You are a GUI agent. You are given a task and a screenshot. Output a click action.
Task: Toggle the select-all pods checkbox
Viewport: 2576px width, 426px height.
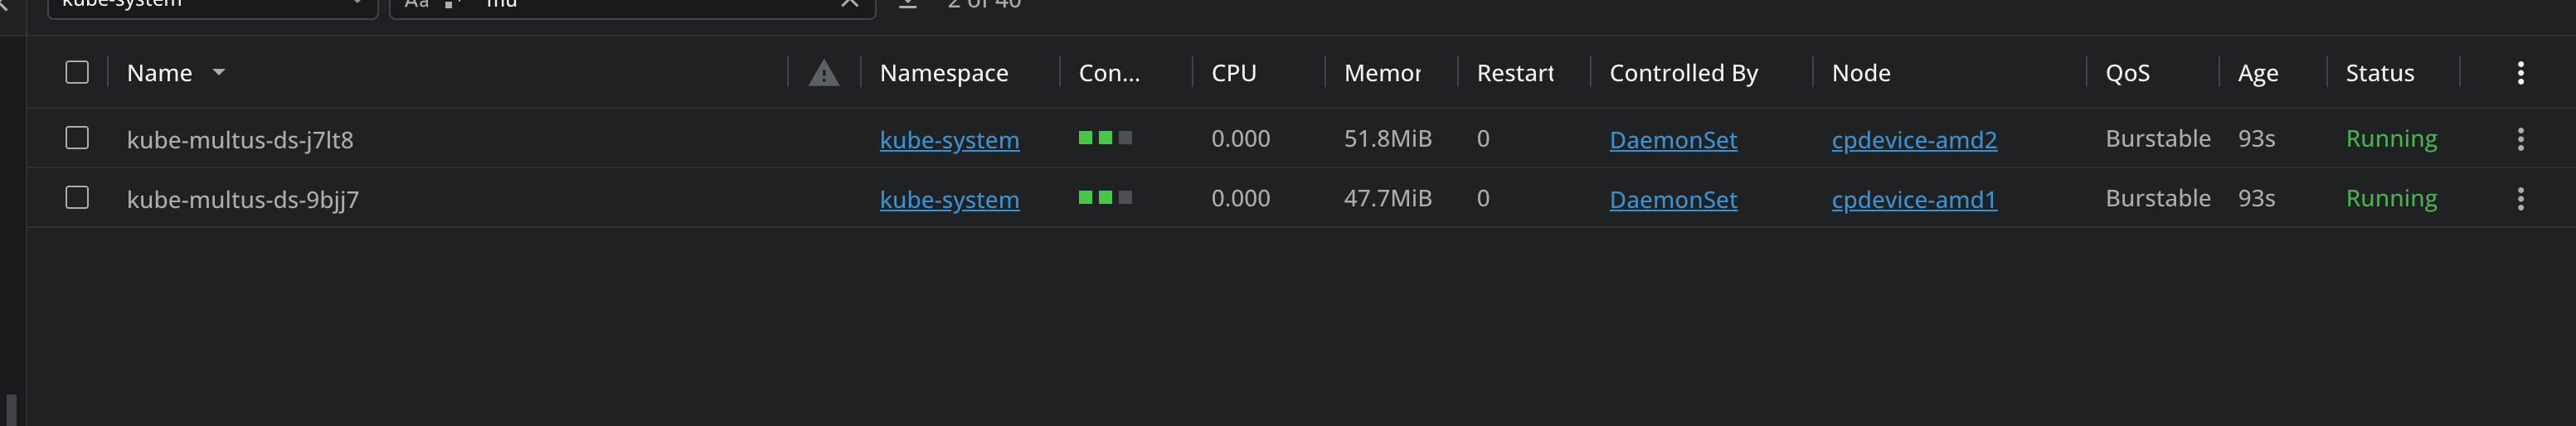coord(77,73)
